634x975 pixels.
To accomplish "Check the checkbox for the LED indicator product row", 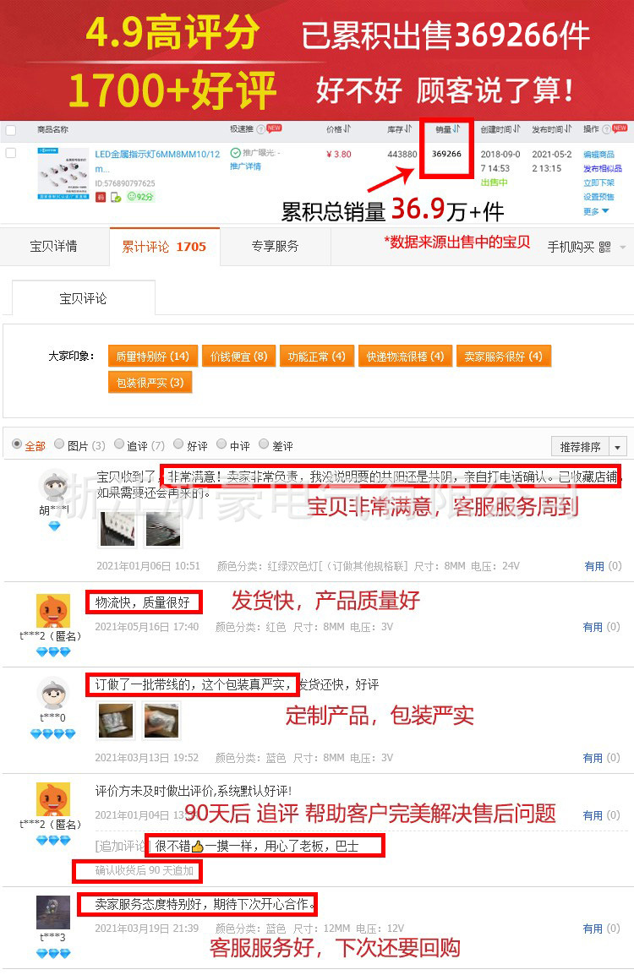I will [11, 153].
